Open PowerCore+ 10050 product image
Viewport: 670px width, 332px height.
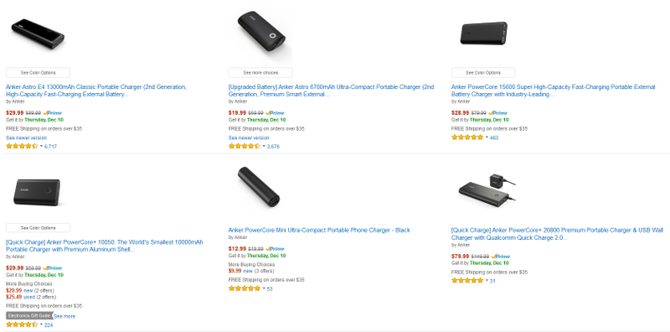(37, 192)
